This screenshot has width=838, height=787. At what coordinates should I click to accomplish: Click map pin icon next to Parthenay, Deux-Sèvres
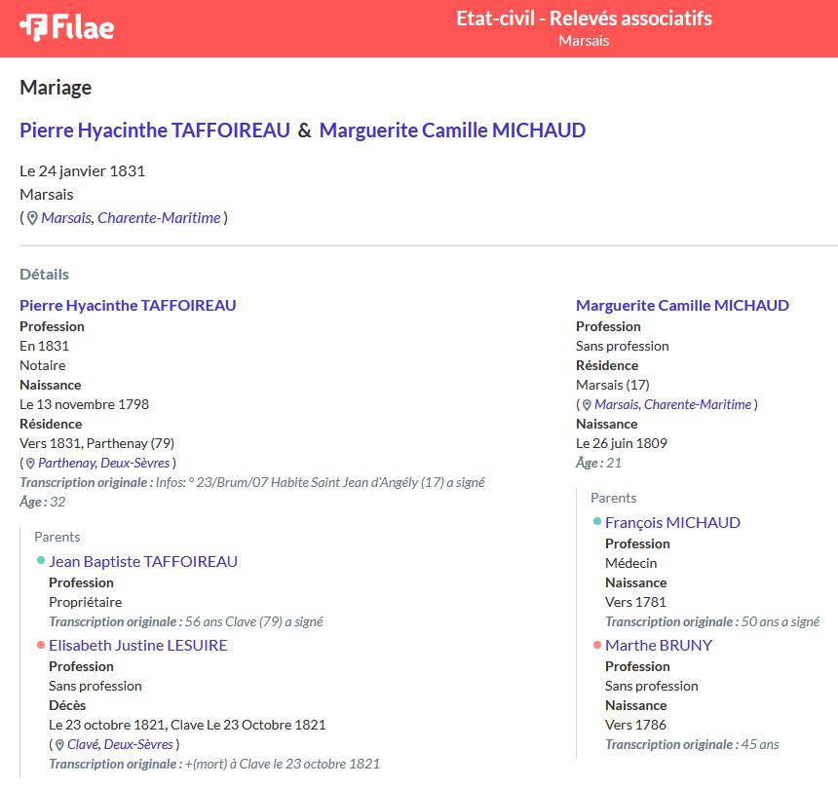click(30, 464)
